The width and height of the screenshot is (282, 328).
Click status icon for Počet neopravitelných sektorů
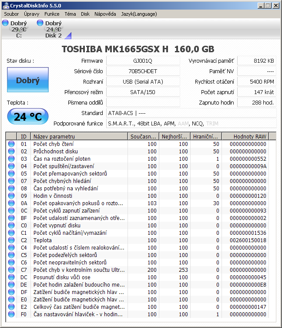tap(11, 262)
